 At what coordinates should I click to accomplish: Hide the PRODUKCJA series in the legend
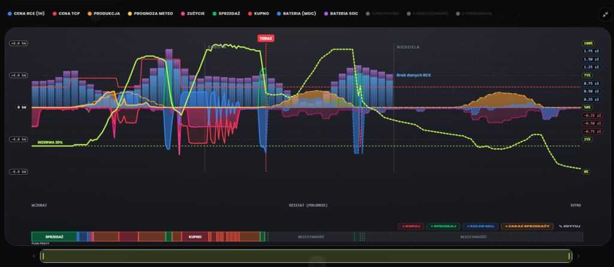click(104, 13)
